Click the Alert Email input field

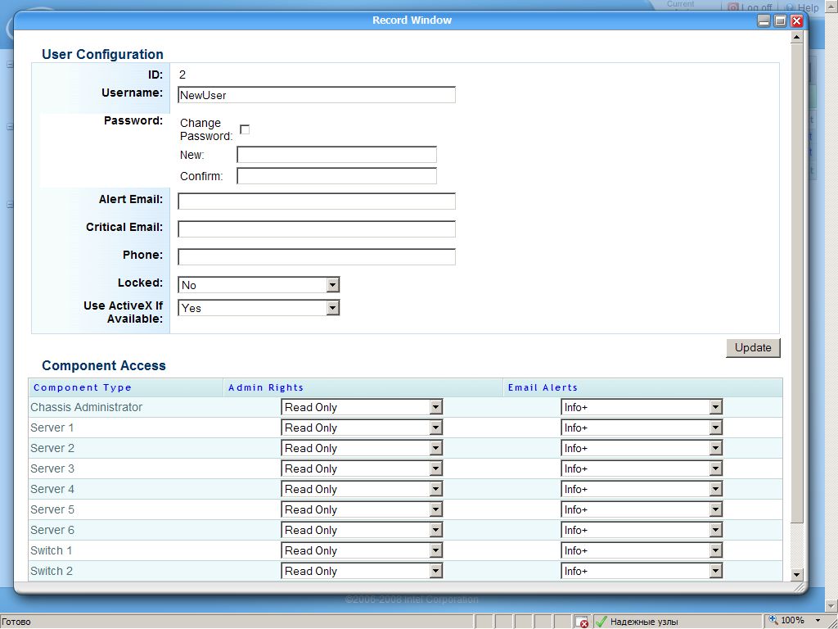point(316,201)
